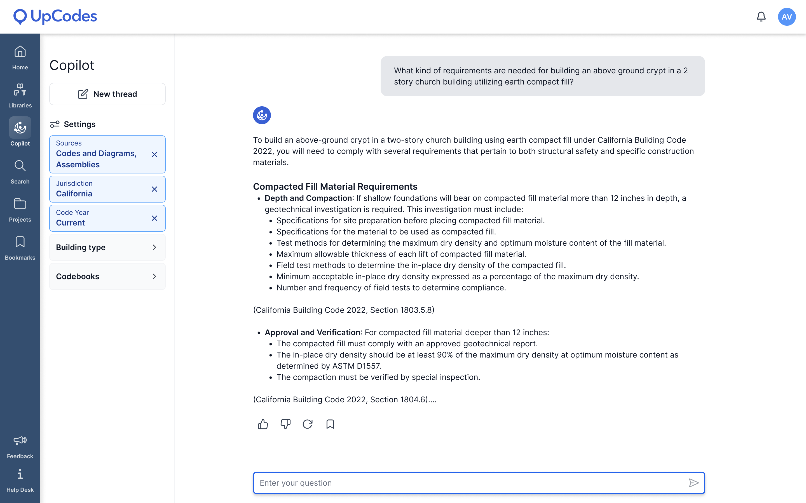This screenshot has width=806, height=503.
Task: Open the AV user avatar menu
Action: point(786,17)
